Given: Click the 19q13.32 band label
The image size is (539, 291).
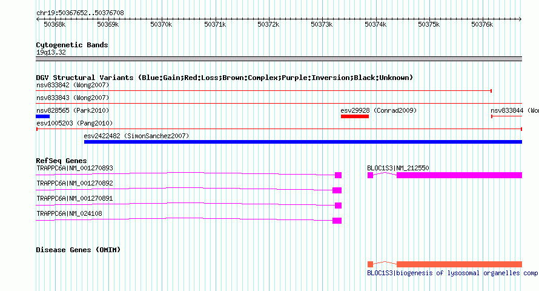Looking at the screenshot, I should pyautogui.click(x=51, y=52).
